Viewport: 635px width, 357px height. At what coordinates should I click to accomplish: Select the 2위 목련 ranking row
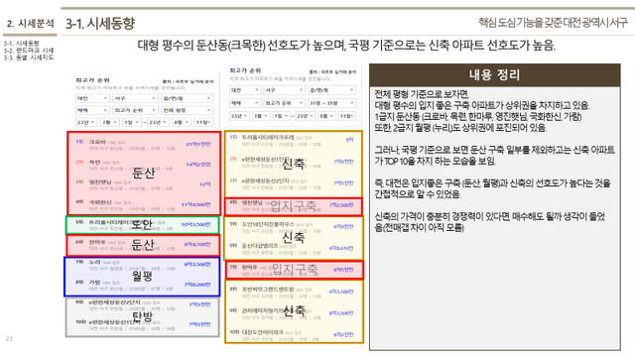tap(144, 165)
